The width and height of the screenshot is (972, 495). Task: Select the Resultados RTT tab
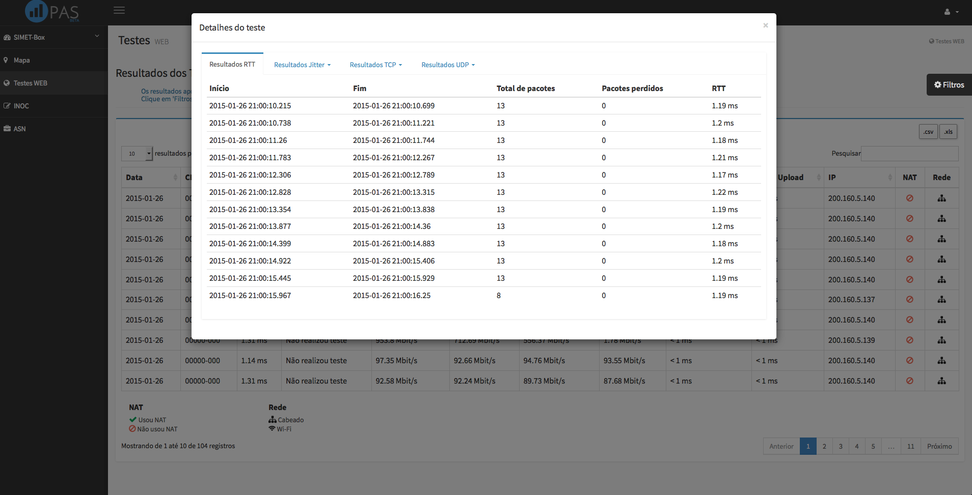pyautogui.click(x=232, y=64)
